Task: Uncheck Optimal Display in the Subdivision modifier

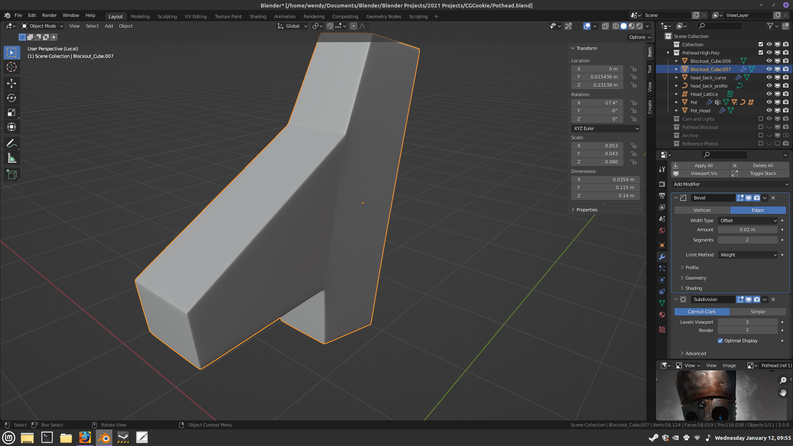Action: [720, 341]
